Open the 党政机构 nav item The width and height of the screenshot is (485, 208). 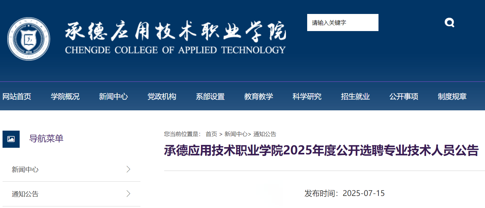(162, 96)
